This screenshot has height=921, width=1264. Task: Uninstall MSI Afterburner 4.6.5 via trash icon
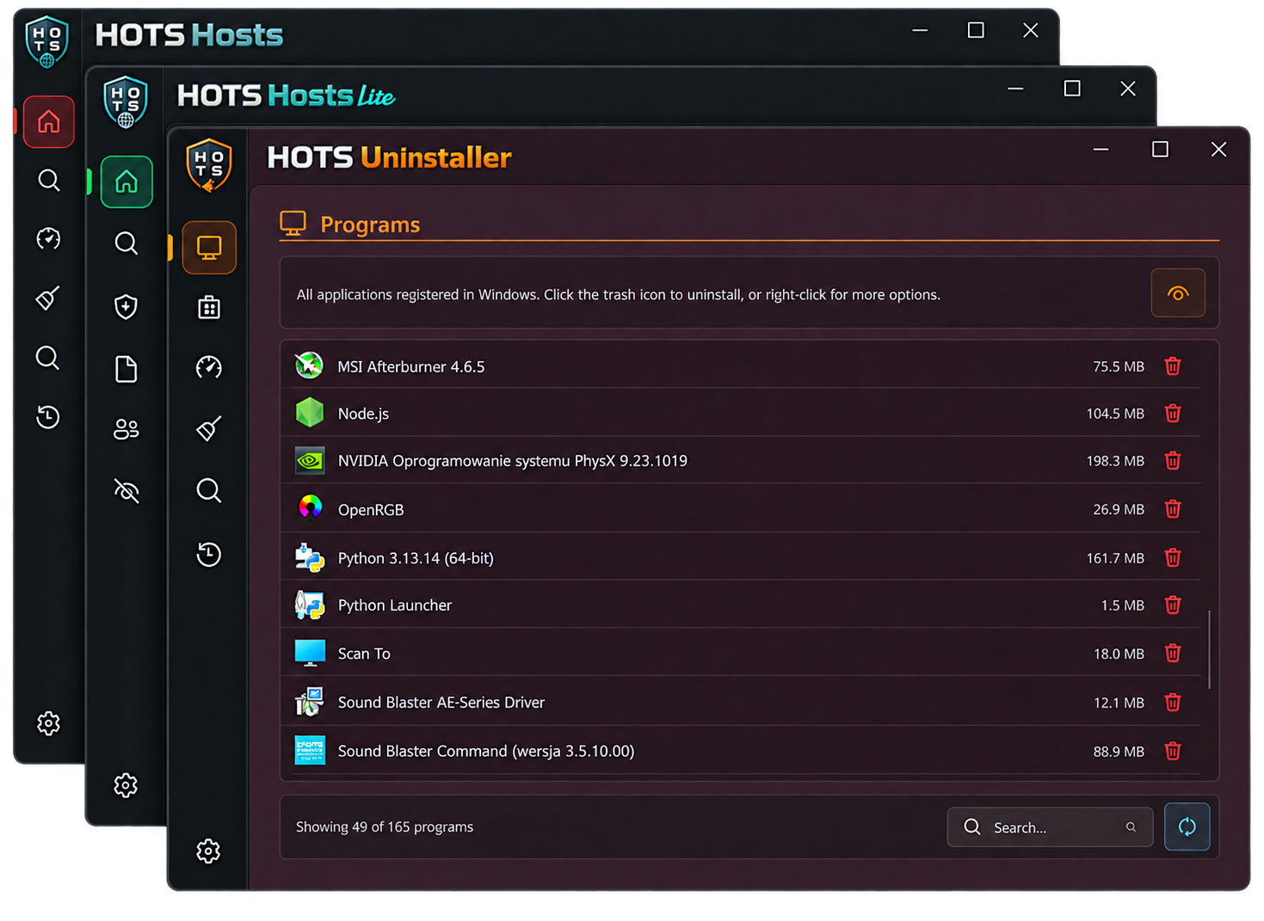(1173, 366)
